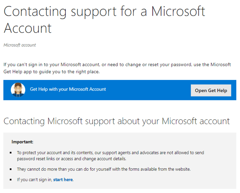This screenshot has width=240, height=193.
Task: Click the Contacting Microsoft support about your account heading
Action: coord(117,121)
